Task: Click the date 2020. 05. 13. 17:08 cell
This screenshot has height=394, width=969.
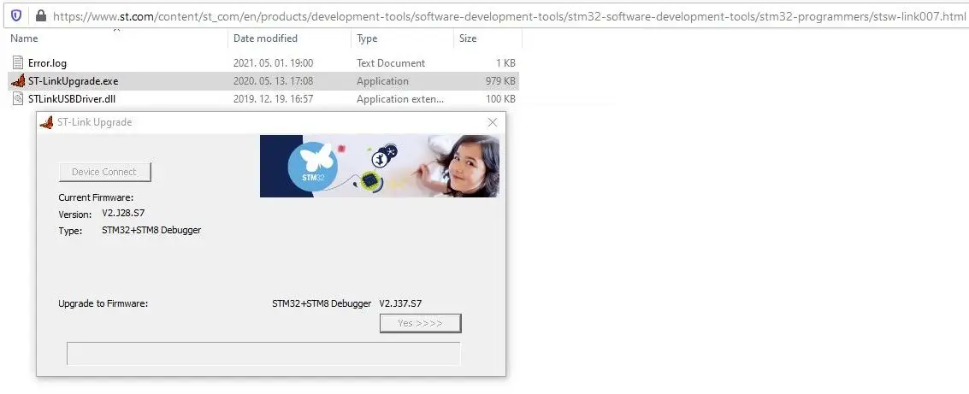Action: pyautogui.click(x=273, y=81)
